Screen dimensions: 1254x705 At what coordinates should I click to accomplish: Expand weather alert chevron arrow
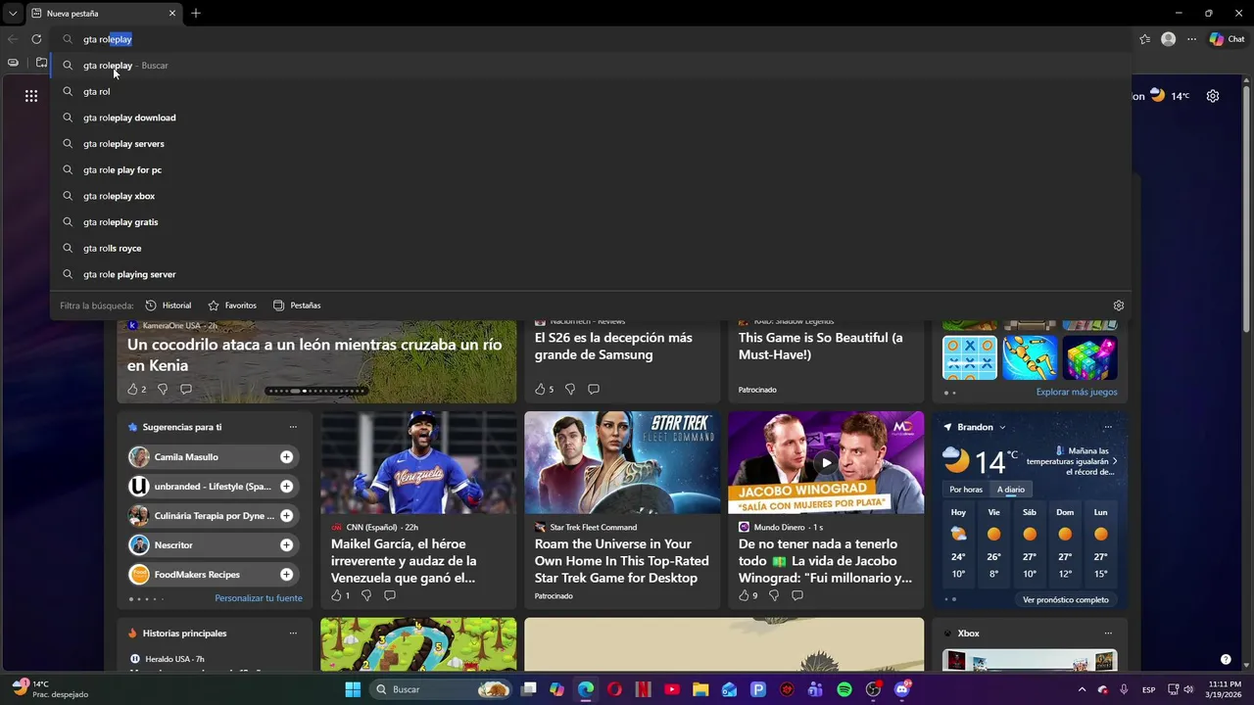coord(1115,461)
